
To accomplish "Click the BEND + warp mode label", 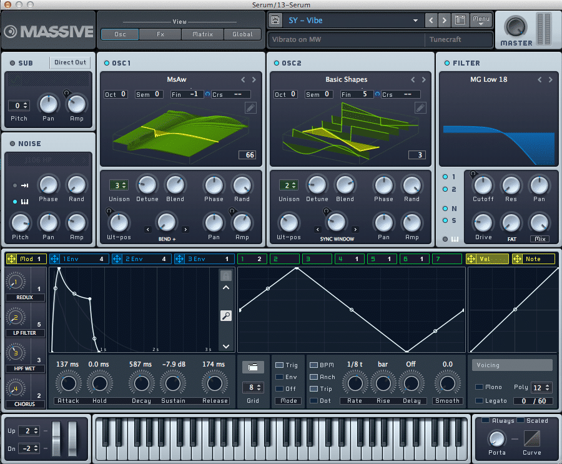I will 167,239.
